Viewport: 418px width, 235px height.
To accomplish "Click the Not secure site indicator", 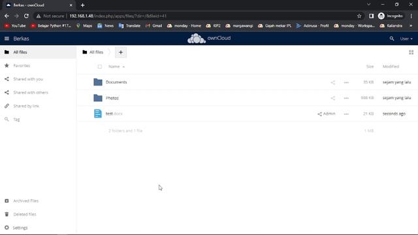I will pyautogui.click(x=50, y=16).
